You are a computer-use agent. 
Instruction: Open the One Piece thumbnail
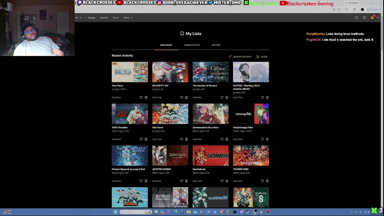coord(130,72)
